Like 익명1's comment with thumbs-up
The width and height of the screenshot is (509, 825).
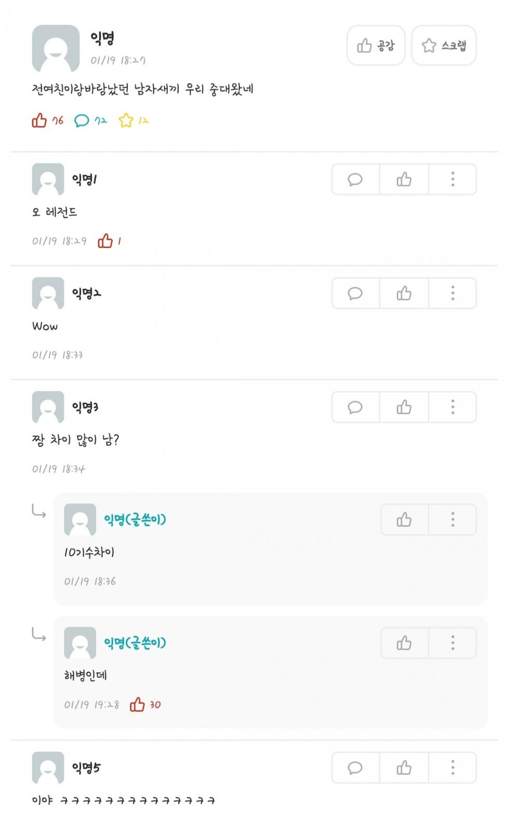[404, 180]
